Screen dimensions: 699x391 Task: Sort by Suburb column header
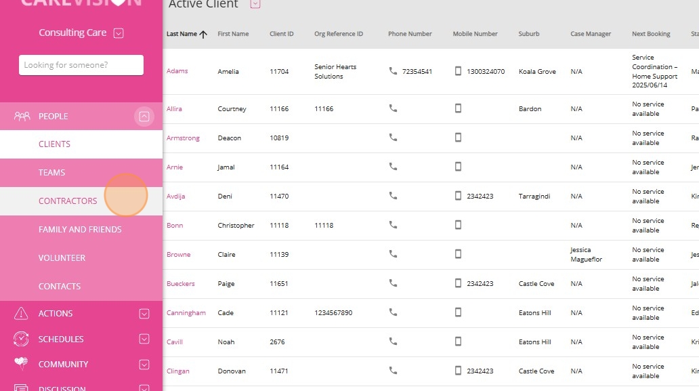[x=529, y=34]
